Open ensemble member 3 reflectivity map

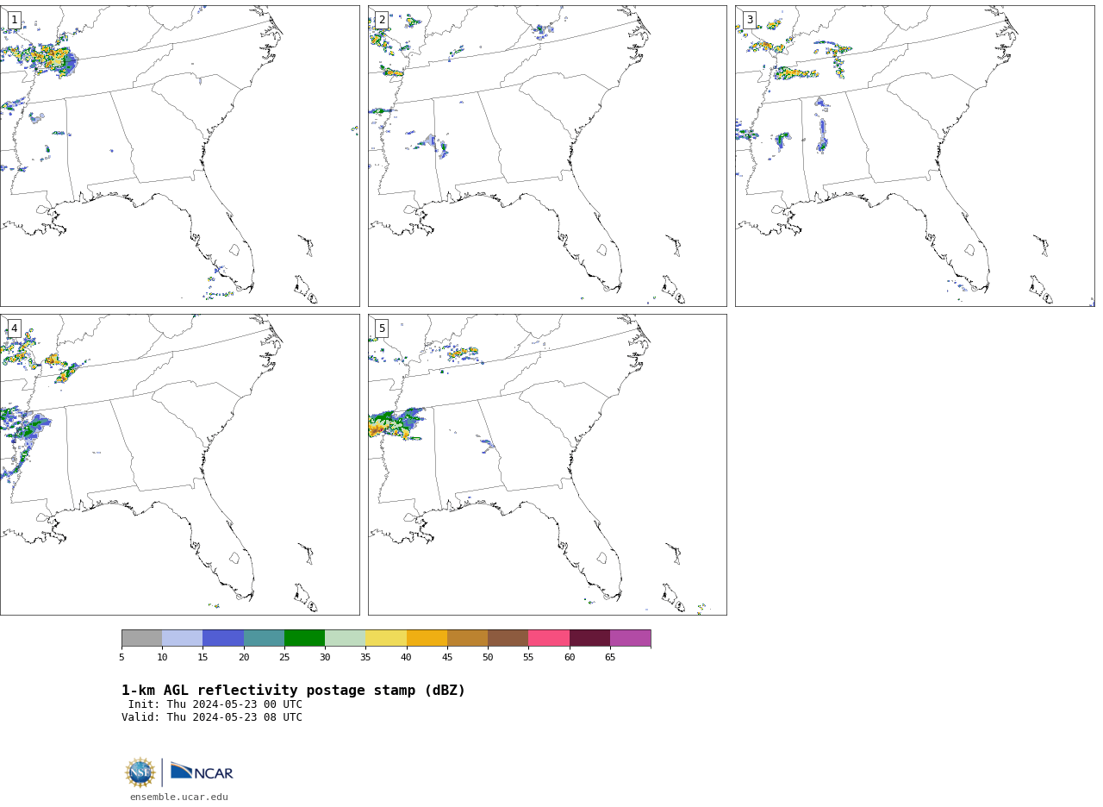click(x=915, y=156)
